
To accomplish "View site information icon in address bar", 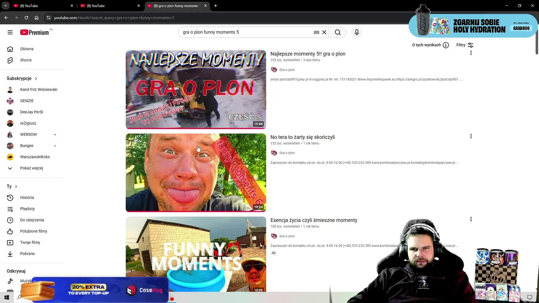I will click(x=48, y=18).
